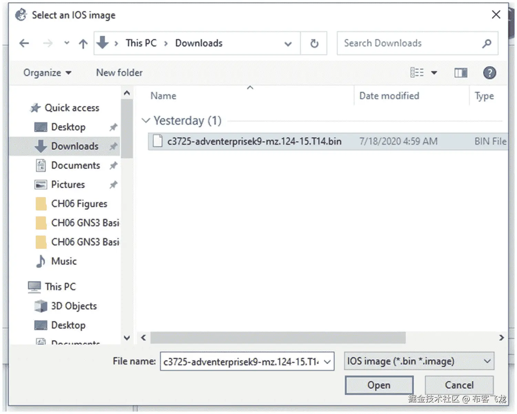517x414 pixels.
Task: Click the pin icon next to Downloads
Action: point(113,147)
